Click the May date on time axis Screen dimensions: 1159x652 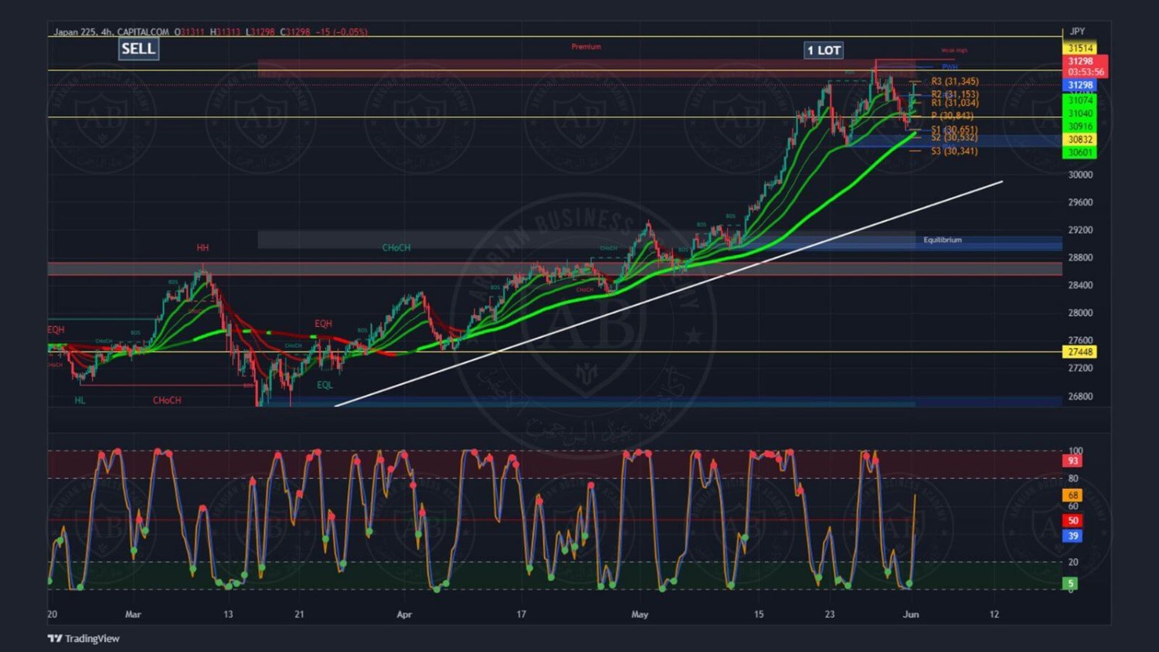point(640,614)
